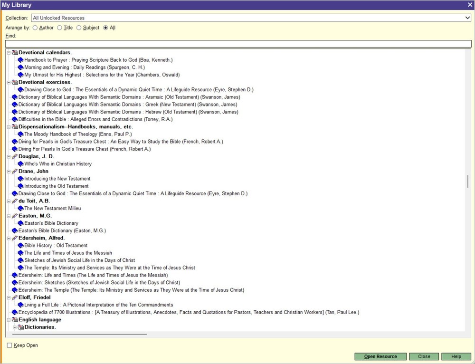Collapse the Devotional exercises node
The height and width of the screenshot is (364, 475).
click(9, 82)
